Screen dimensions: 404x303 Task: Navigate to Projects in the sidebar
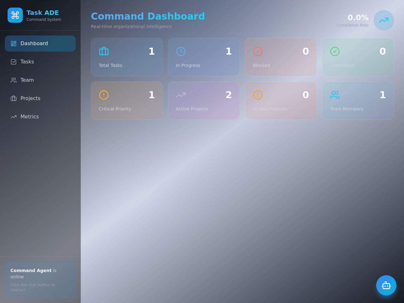click(40, 98)
